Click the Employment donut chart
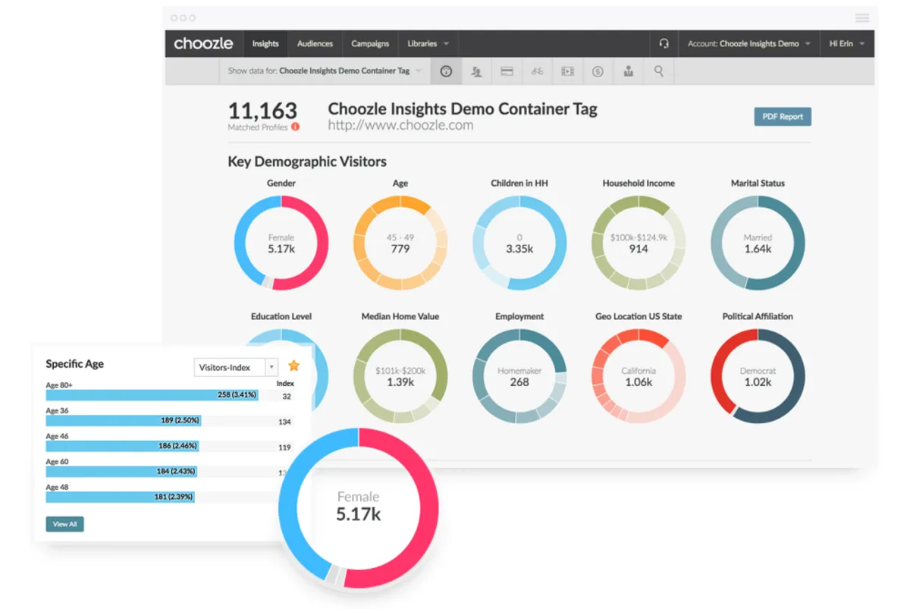Viewport: 910px width, 609px height. coord(519,376)
